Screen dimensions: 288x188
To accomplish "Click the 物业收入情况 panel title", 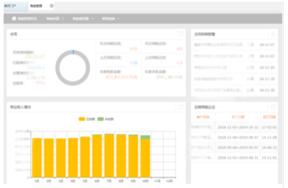I will click(21, 107).
